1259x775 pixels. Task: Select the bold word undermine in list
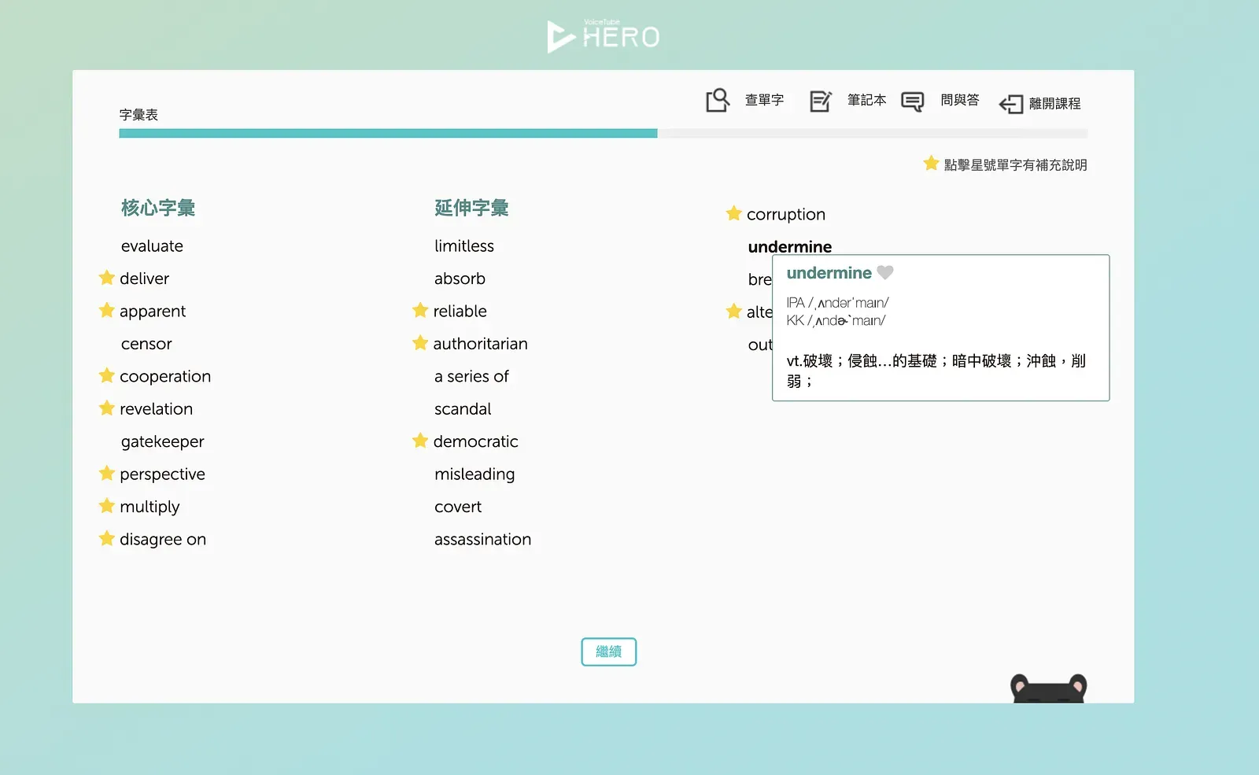tap(789, 246)
